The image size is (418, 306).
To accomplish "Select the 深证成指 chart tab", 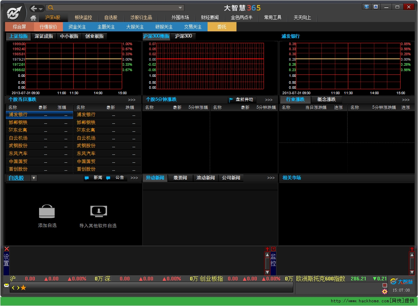I will pyautogui.click(x=44, y=36).
